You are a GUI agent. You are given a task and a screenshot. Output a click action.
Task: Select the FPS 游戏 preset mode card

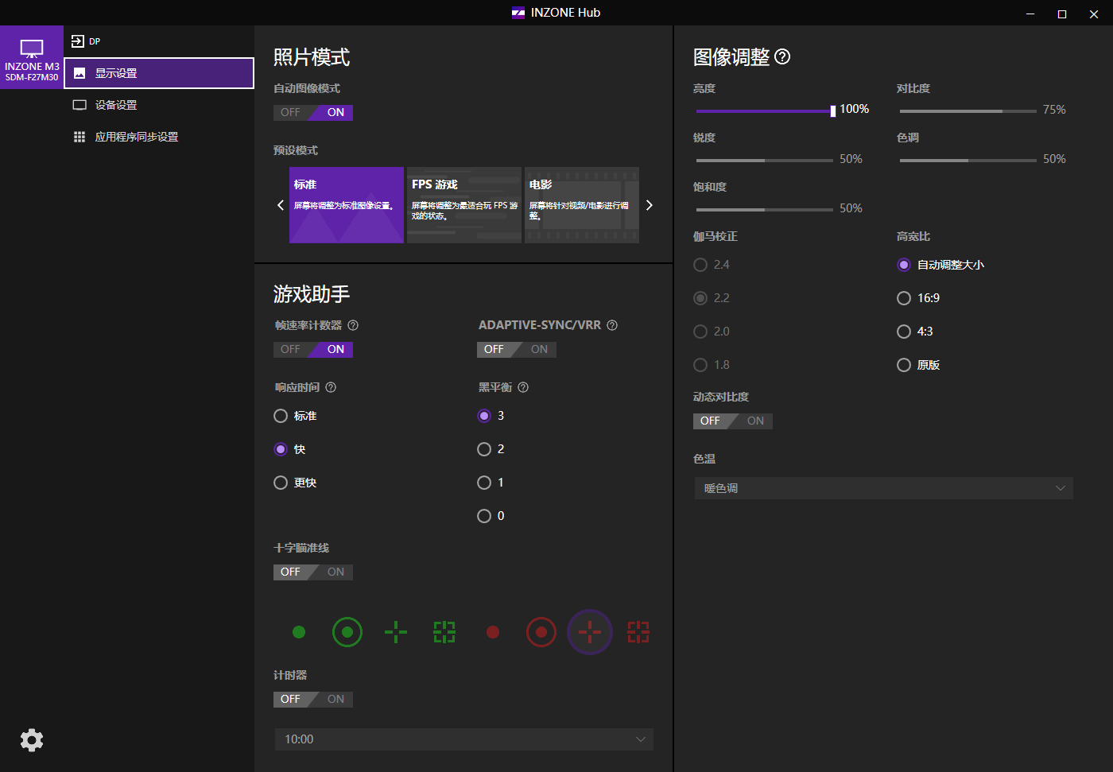point(464,205)
